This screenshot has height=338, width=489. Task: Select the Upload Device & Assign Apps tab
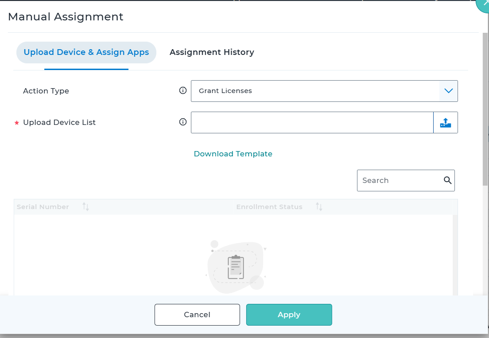point(86,52)
